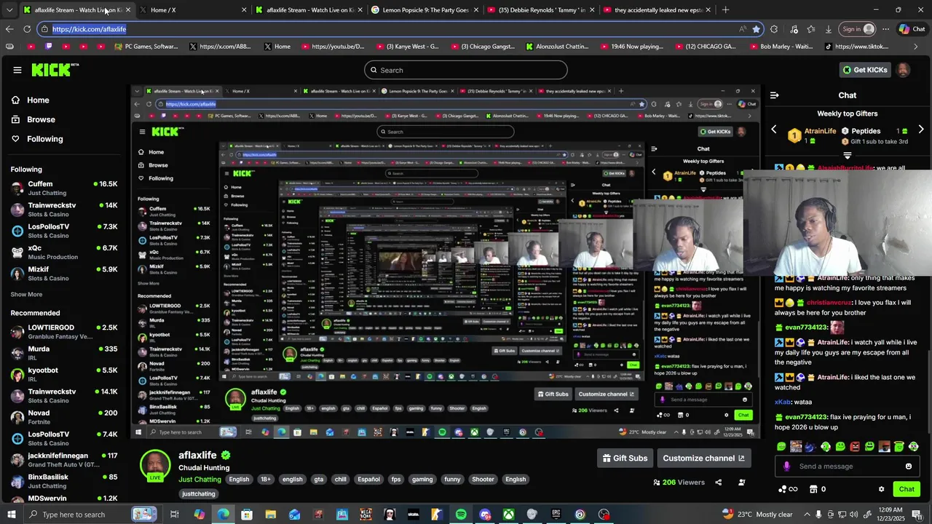Viewport: 932px width, 524px height.
Task: Click the browser Sign in button
Action: [x=858, y=29]
